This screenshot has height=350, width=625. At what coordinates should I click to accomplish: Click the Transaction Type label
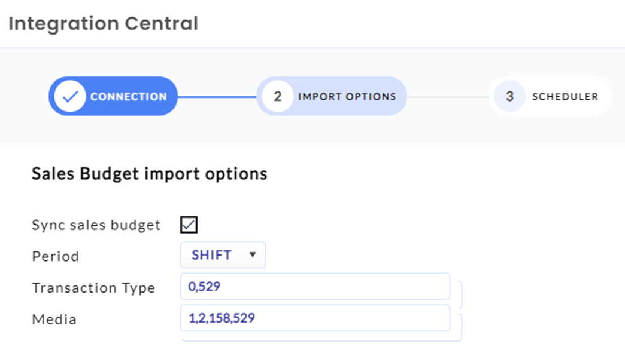[x=93, y=287]
